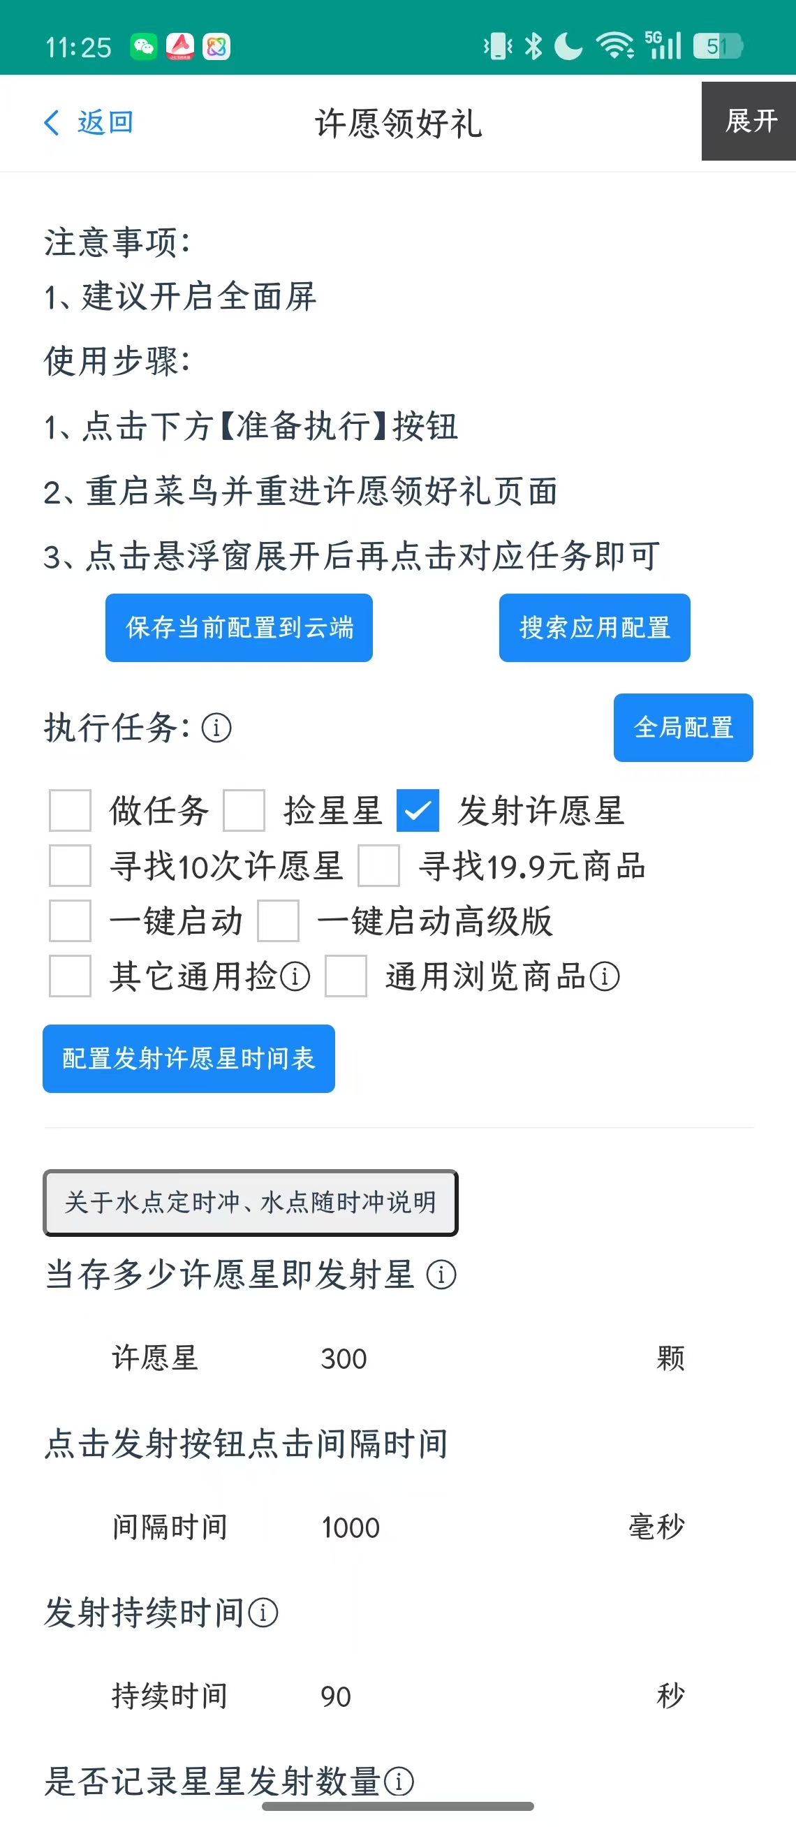Open the 全局配置 settings

tap(683, 728)
